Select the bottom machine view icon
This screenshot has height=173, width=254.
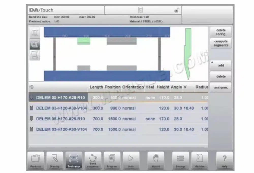coord(35,55)
